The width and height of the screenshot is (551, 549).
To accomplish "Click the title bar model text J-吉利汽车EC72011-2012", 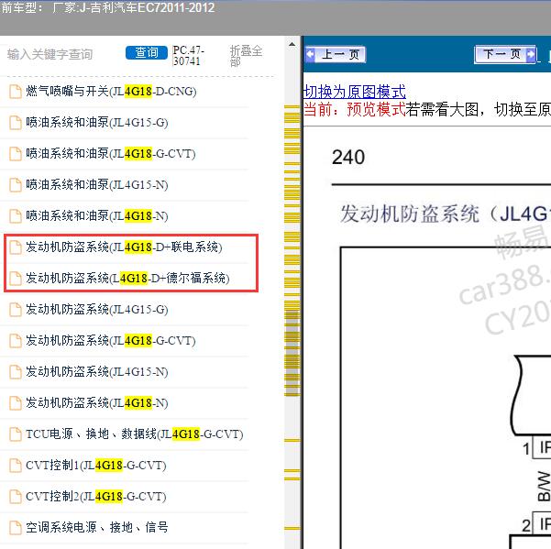I will [x=148, y=7].
